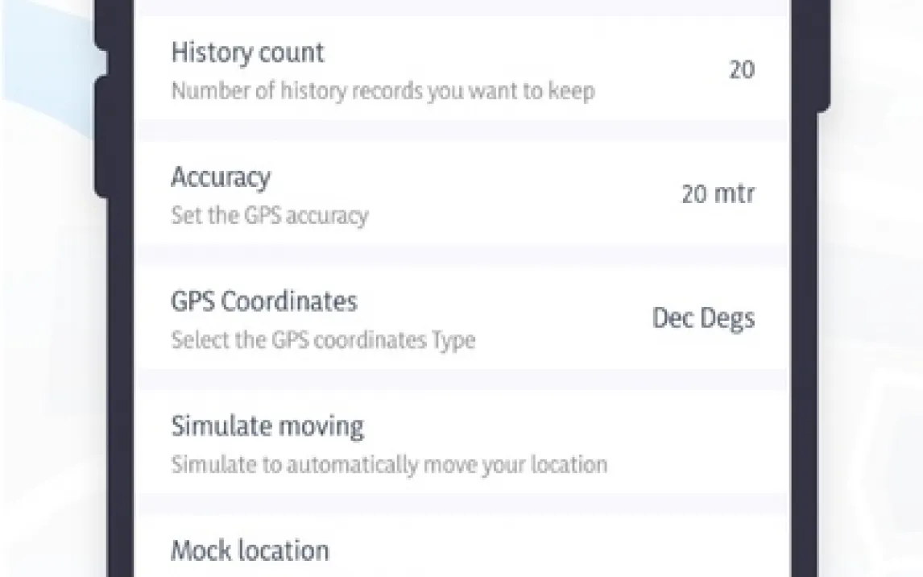Click 'Number of history records' description text
The width and height of the screenshot is (923, 577).
383,90
